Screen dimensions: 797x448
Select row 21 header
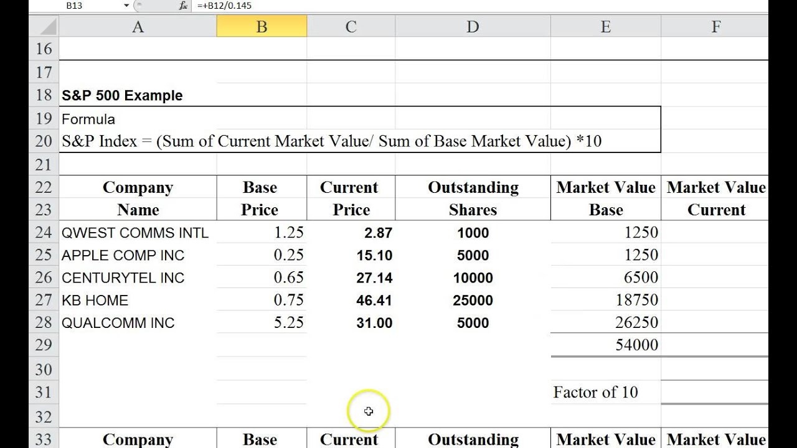click(x=44, y=164)
